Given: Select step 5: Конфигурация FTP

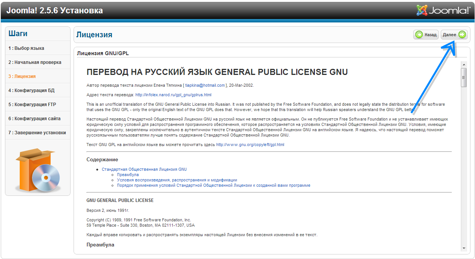Looking at the screenshot, I should 32,105.
